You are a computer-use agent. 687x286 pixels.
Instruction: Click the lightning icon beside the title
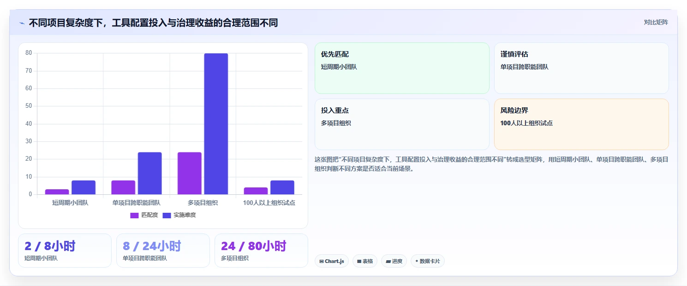click(22, 23)
